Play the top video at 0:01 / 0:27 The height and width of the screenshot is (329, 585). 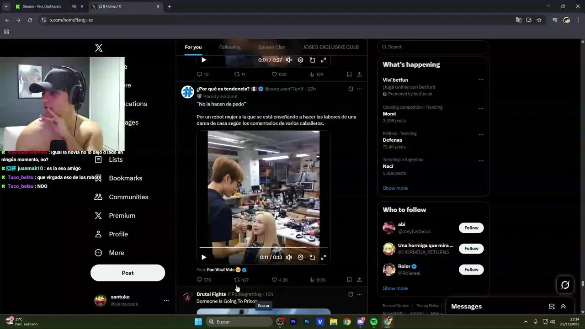point(204,60)
